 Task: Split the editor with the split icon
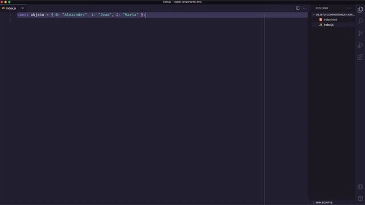pos(298,8)
